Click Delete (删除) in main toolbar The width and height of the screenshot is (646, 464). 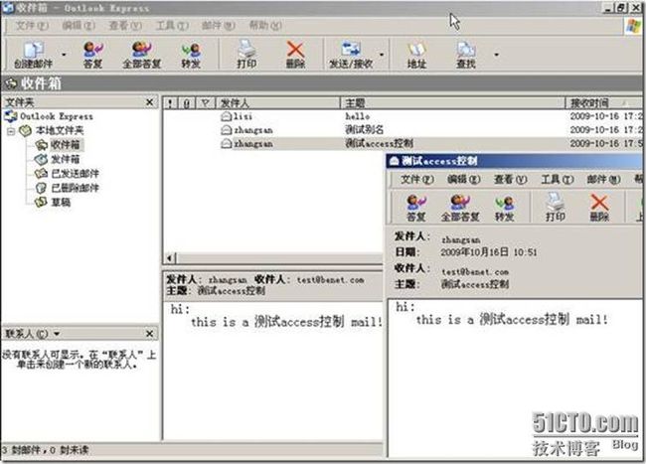pos(295,55)
